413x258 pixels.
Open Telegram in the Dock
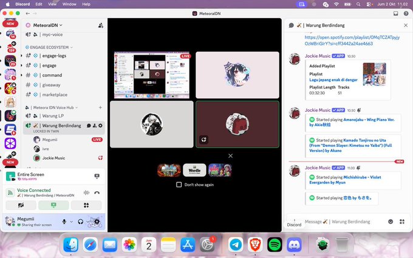pyautogui.click(x=236, y=245)
